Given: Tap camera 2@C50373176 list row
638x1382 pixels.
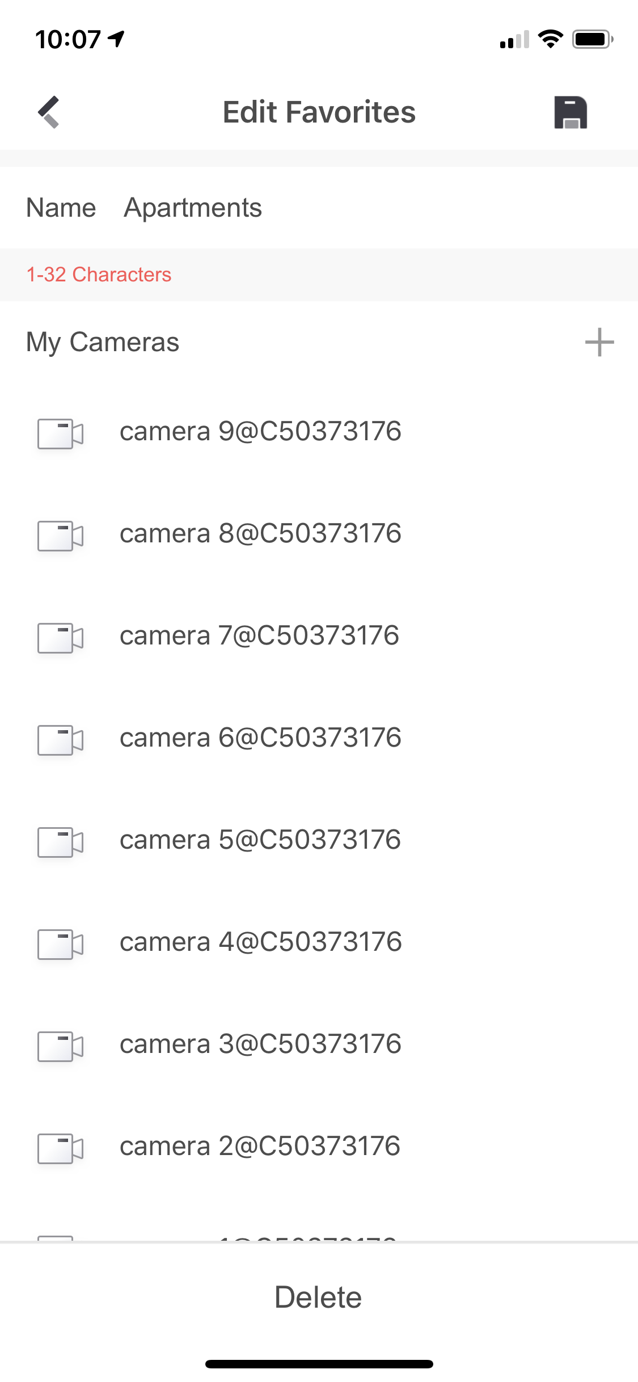Looking at the screenshot, I should coord(260,1147).
